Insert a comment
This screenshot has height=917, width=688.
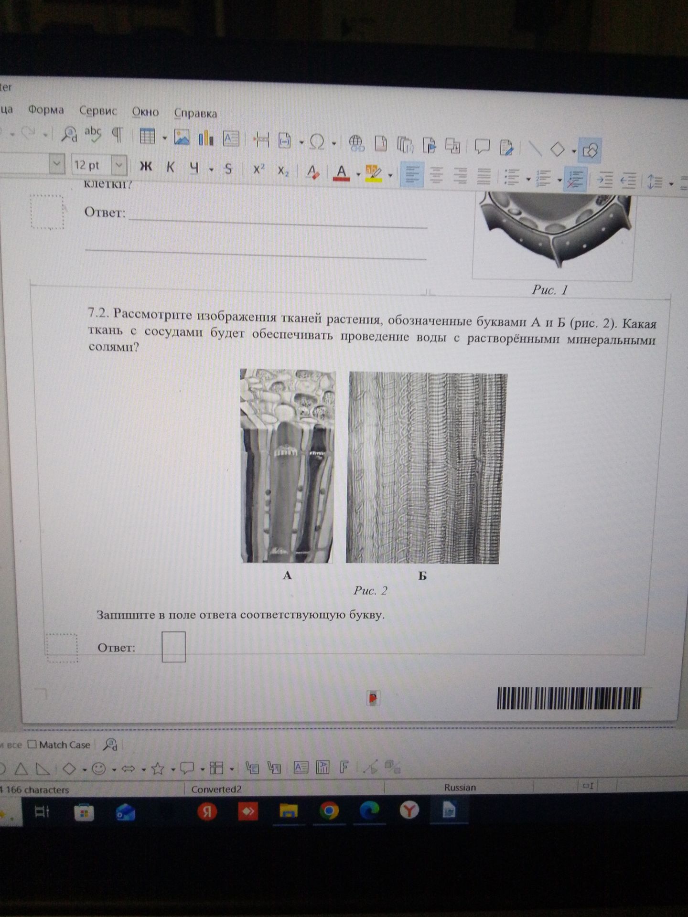[482, 147]
